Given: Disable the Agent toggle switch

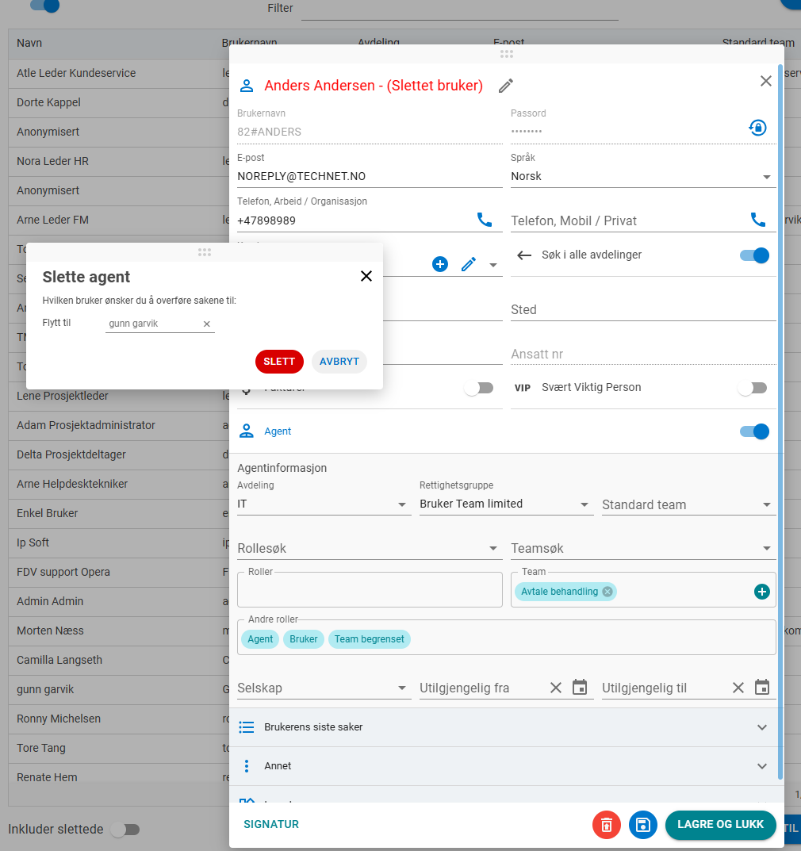Looking at the screenshot, I should tap(754, 431).
